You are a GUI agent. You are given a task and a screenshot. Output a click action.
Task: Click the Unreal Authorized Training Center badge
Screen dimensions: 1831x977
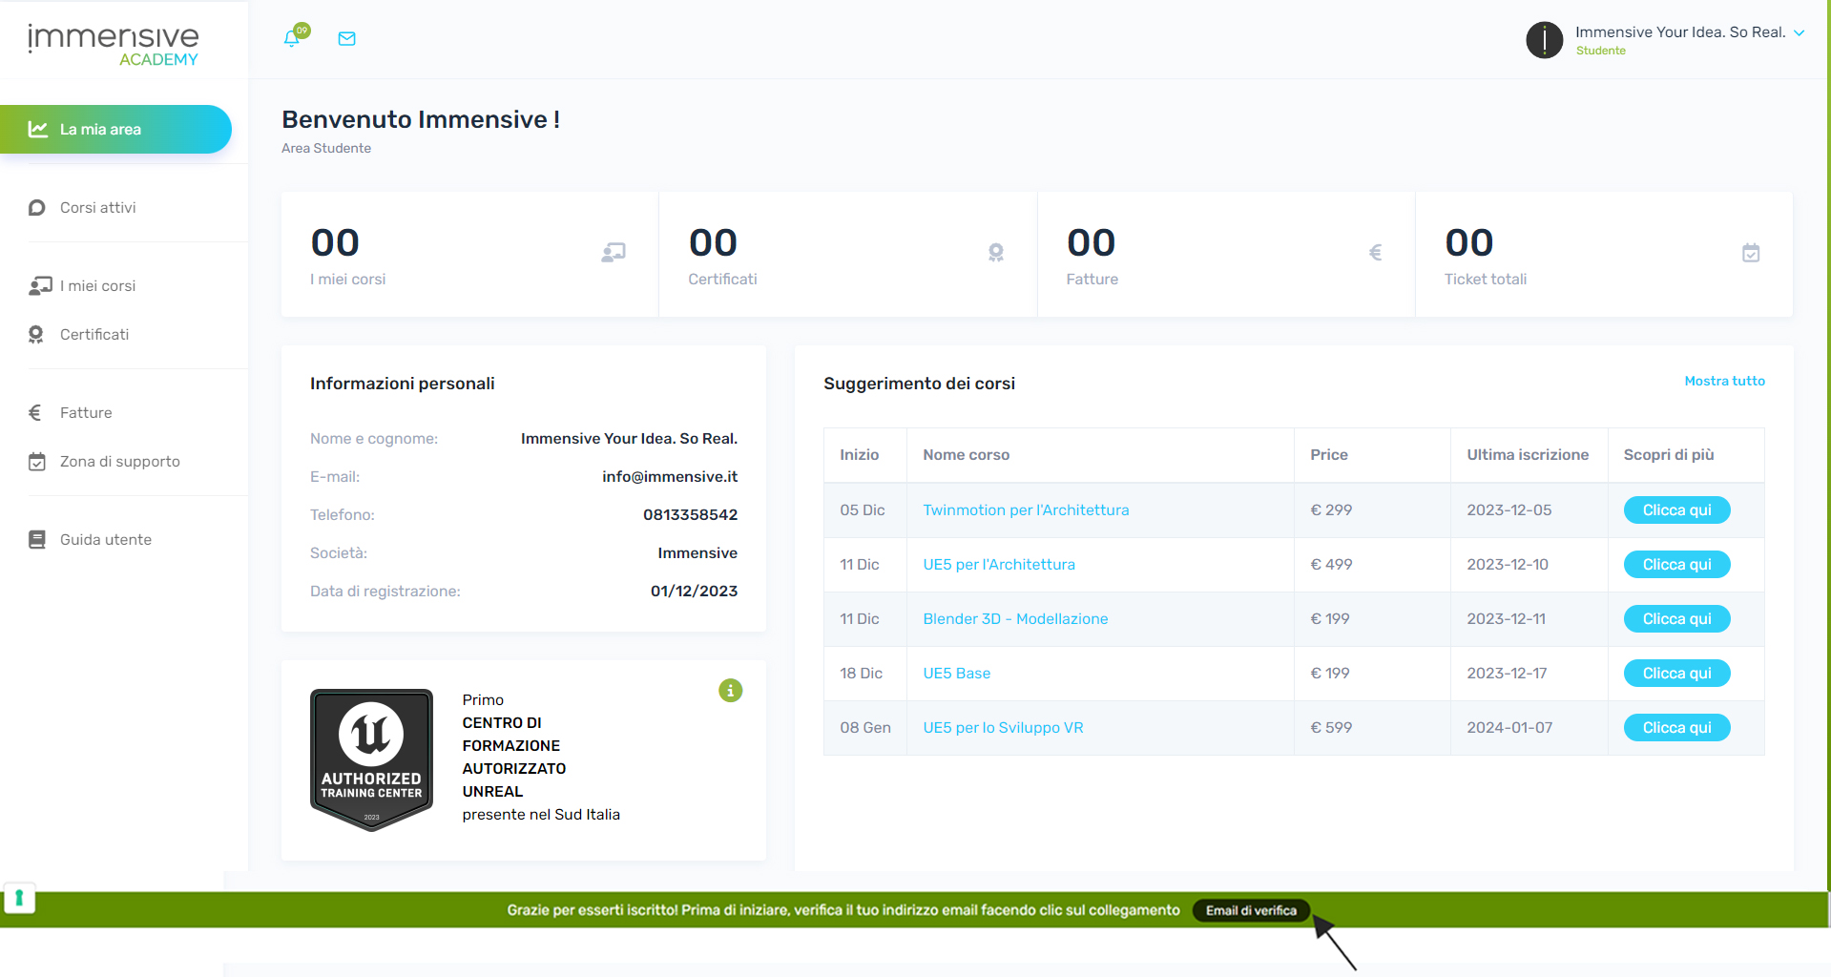tap(371, 759)
